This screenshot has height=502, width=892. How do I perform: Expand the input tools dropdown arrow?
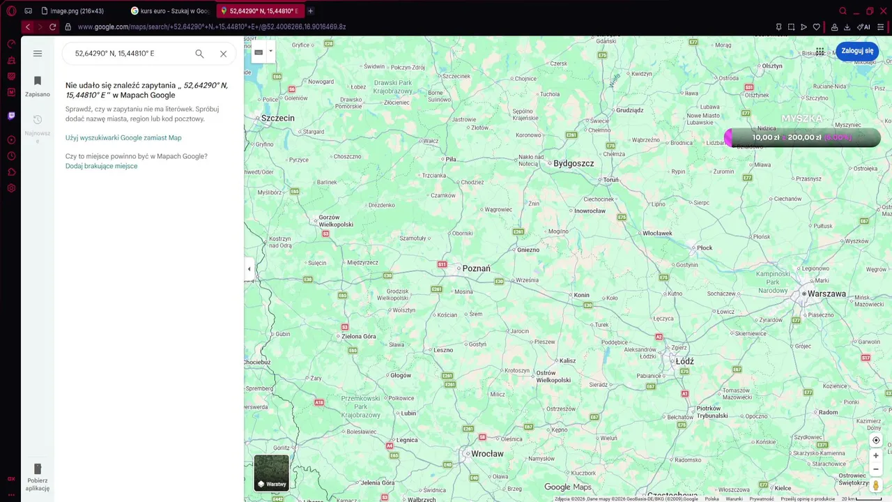(270, 52)
